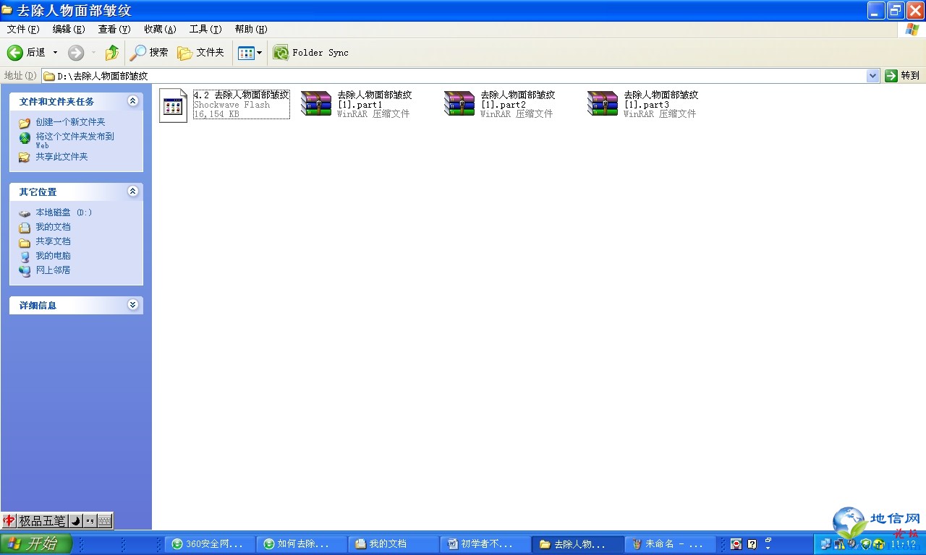Switch to 如何去除 taskbar window
Image resolution: width=926 pixels, height=555 pixels.
coord(302,544)
